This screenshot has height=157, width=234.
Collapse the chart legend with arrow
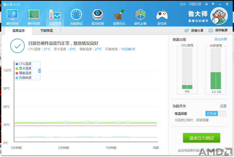click(x=39, y=71)
